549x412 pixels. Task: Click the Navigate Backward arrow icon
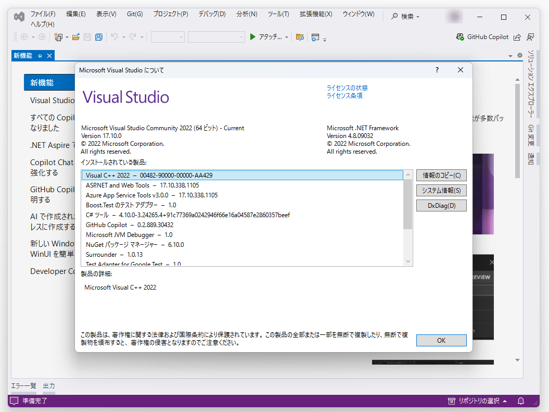pyautogui.click(x=24, y=37)
